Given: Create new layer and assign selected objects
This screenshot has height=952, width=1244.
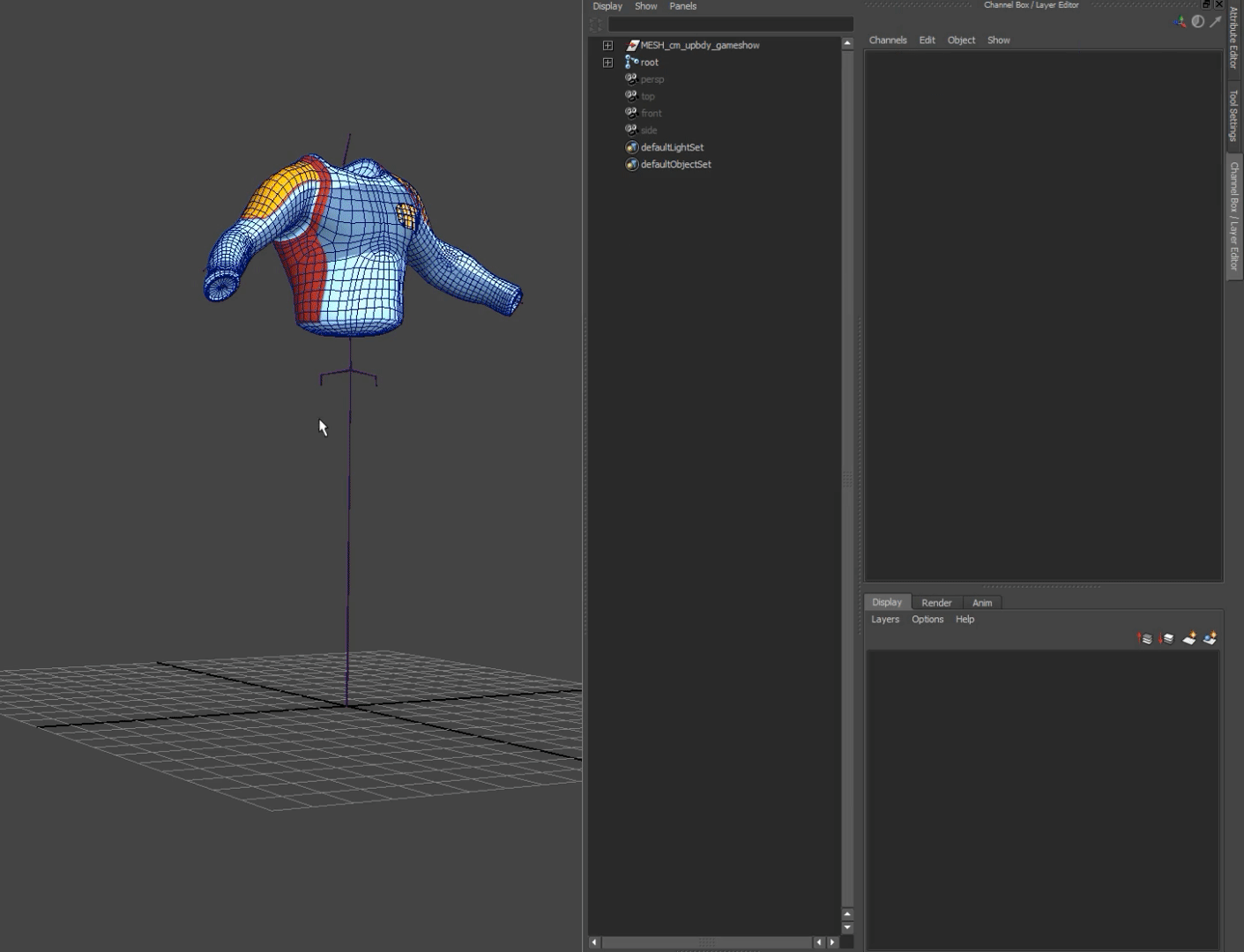Looking at the screenshot, I should pos(1210,638).
